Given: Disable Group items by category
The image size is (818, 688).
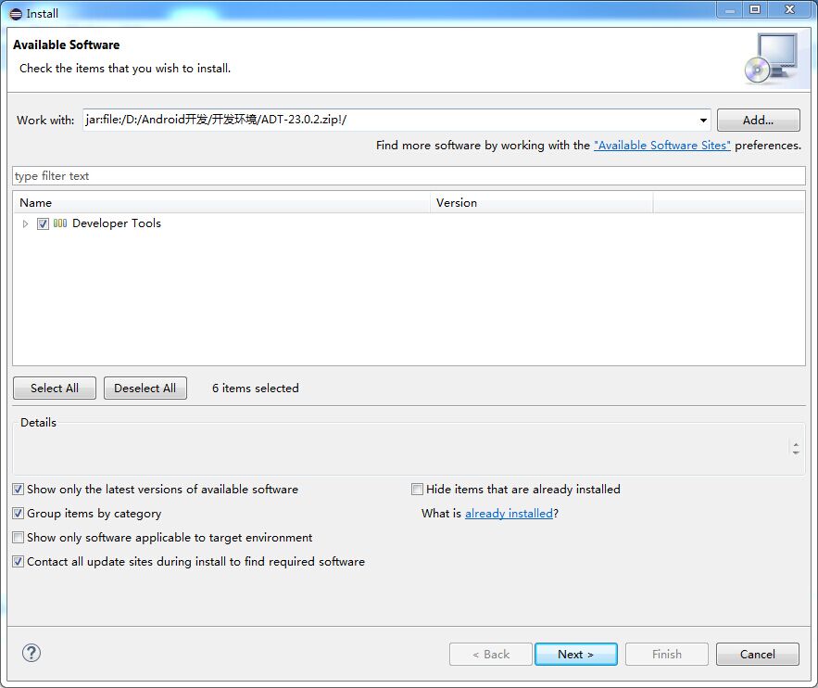Looking at the screenshot, I should click(x=19, y=514).
